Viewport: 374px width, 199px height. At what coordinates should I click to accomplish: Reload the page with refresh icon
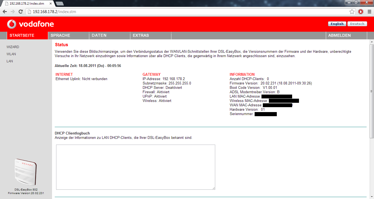coord(21,12)
